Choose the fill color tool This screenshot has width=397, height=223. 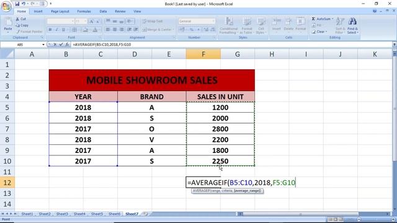86,30
